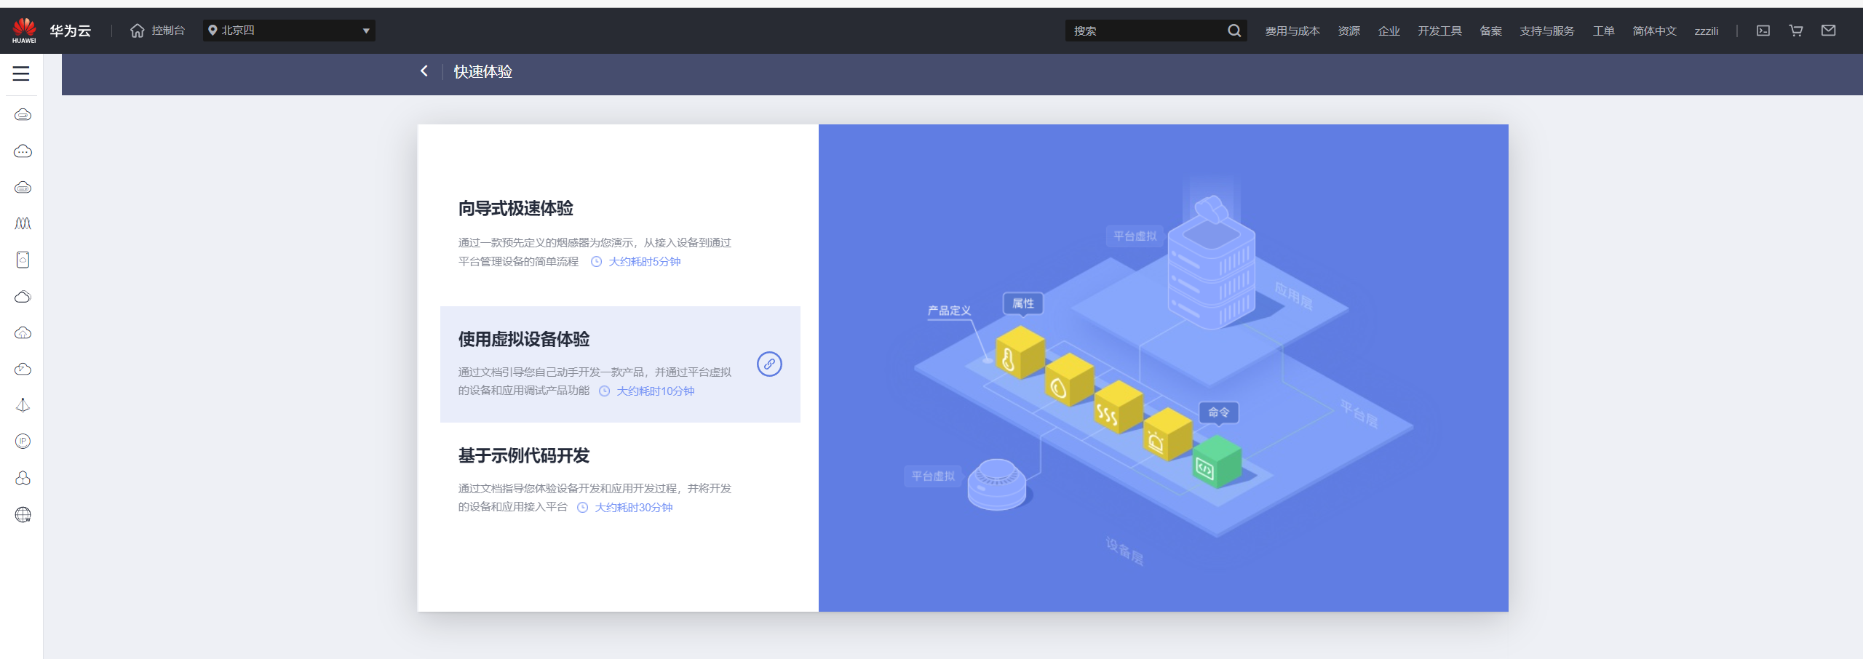This screenshot has height=659, width=1863.
Task: Click the clock icon next to 大约耗时5分钟
Action: 596,261
